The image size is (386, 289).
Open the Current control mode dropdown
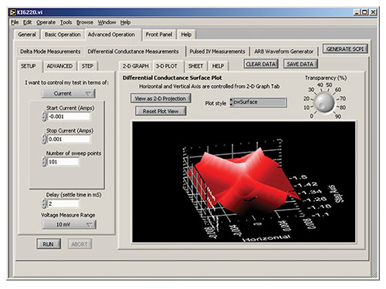point(69,93)
